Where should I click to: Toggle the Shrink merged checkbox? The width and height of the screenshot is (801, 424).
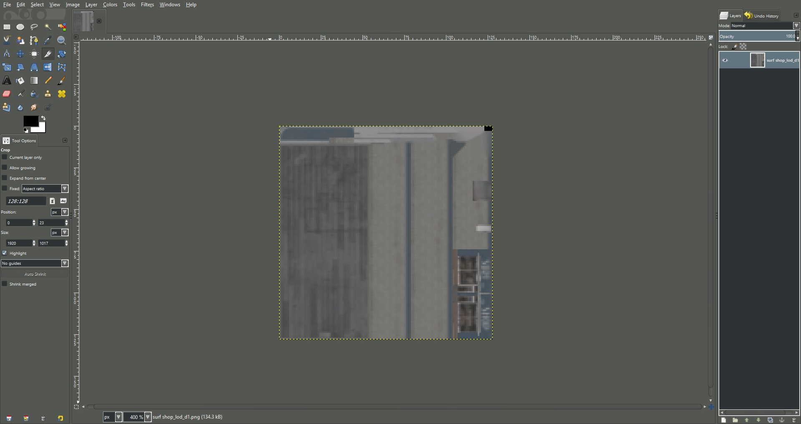[x=5, y=284]
